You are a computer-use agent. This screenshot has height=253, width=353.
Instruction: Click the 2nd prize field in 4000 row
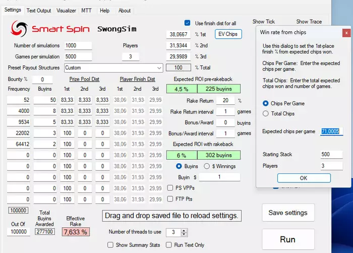click(85, 111)
